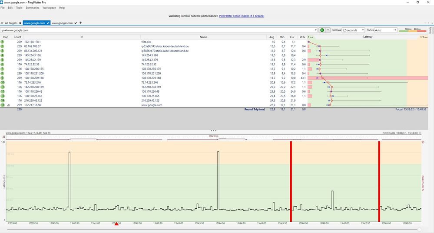Screen dimensions: 434x233
Task: Open the dropdown arrow beside the play button
Action: click(x=328, y=30)
